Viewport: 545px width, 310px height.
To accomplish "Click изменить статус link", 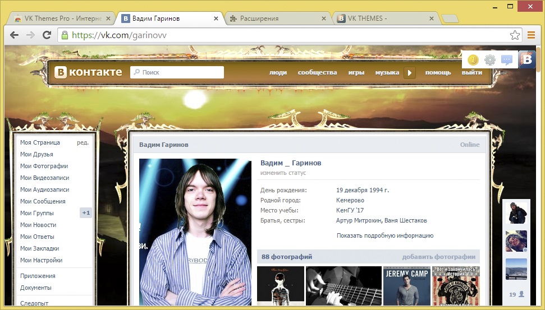I will click(x=283, y=173).
